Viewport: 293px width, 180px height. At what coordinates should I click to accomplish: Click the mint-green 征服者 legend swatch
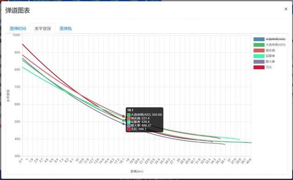click(259, 56)
